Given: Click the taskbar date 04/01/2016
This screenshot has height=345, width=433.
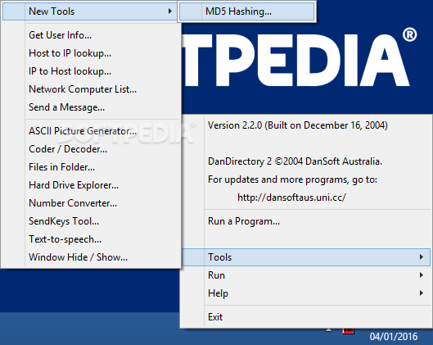Looking at the screenshot, I should point(394,337).
